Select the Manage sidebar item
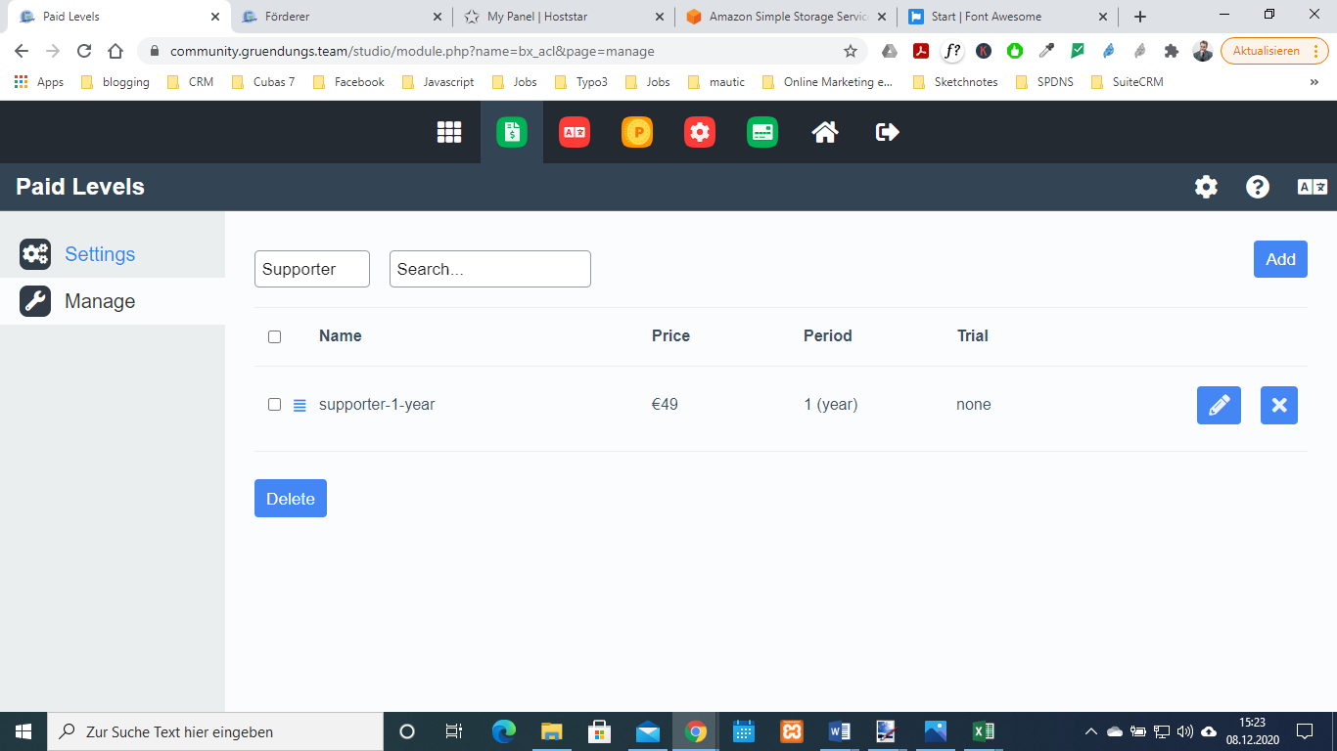 tap(100, 301)
